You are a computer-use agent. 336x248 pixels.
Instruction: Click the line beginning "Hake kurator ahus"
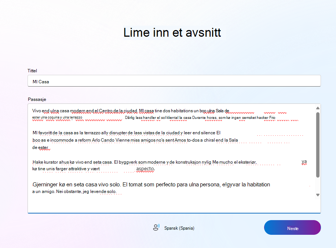(145, 162)
